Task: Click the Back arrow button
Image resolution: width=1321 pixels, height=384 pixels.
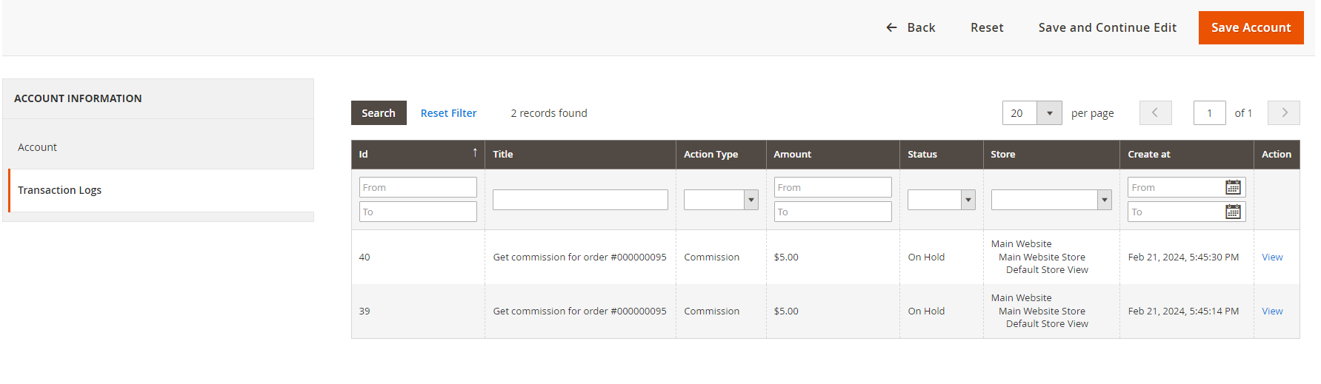Action: 911,27
